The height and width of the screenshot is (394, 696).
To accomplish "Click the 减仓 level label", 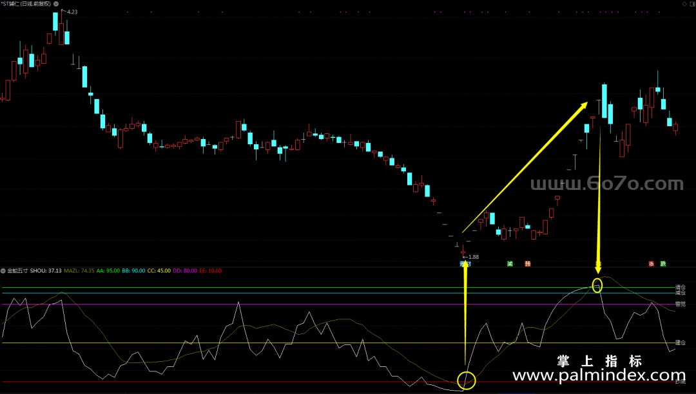I will click(x=681, y=293).
